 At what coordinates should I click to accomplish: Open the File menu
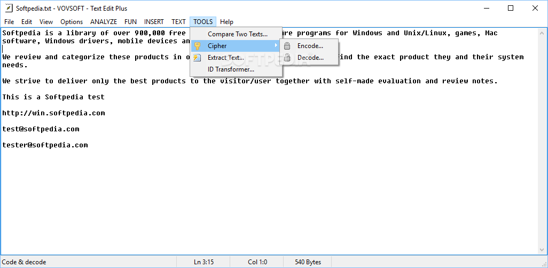coord(9,22)
